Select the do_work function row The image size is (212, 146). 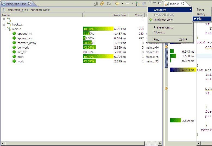coord(23,47)
